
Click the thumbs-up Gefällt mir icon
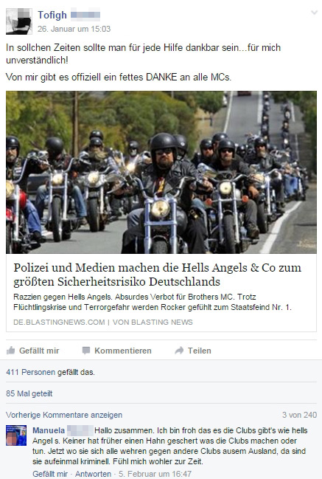[11, 351]
